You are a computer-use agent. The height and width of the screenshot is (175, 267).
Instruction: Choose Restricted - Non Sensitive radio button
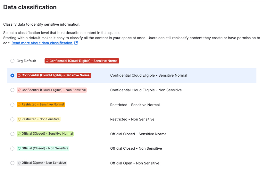(x=12, y=119)
